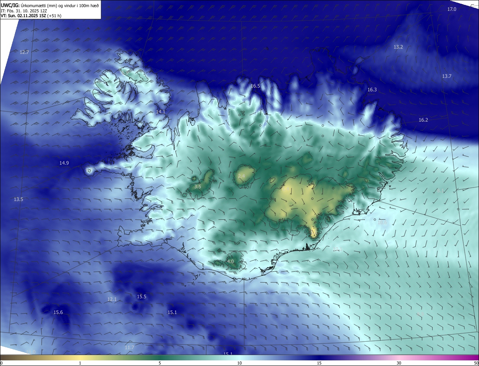Click the 15.5 value label
479x366 pixels.
[141, 296]
